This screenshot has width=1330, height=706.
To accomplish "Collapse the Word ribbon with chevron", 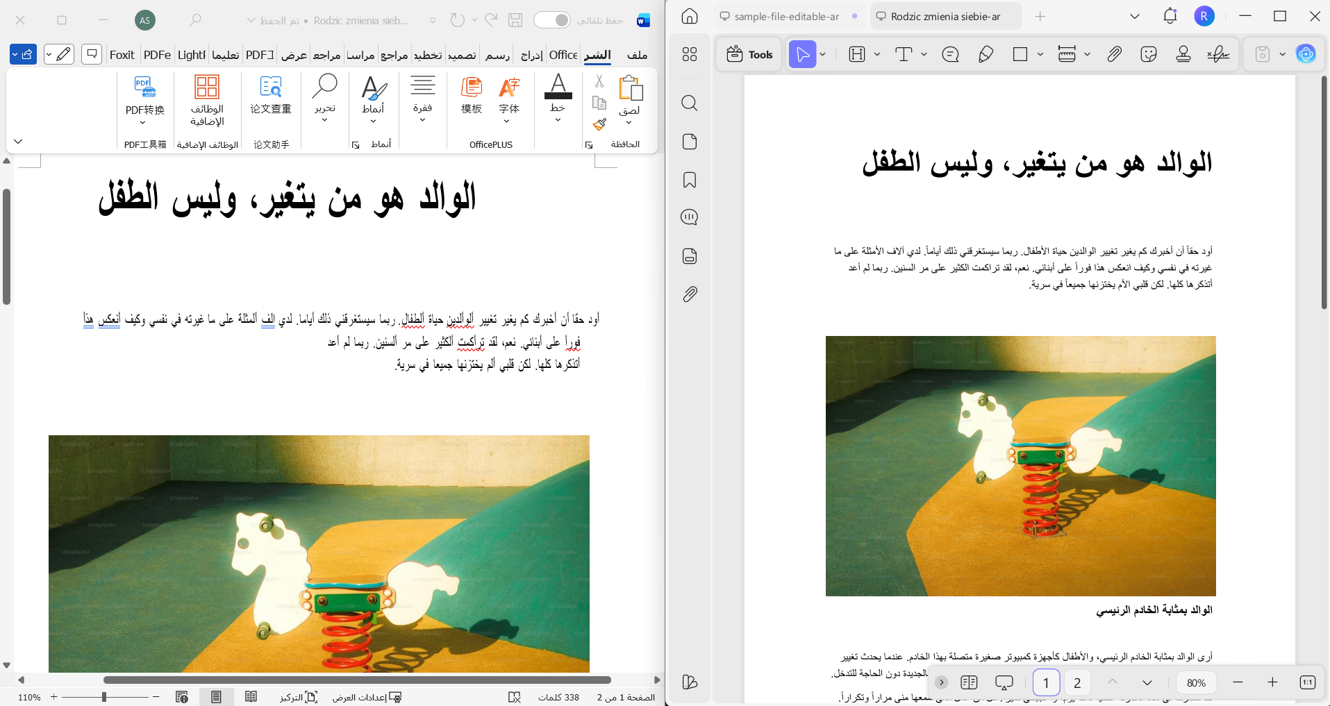I will pyautogui.click(x=18, y=142).
